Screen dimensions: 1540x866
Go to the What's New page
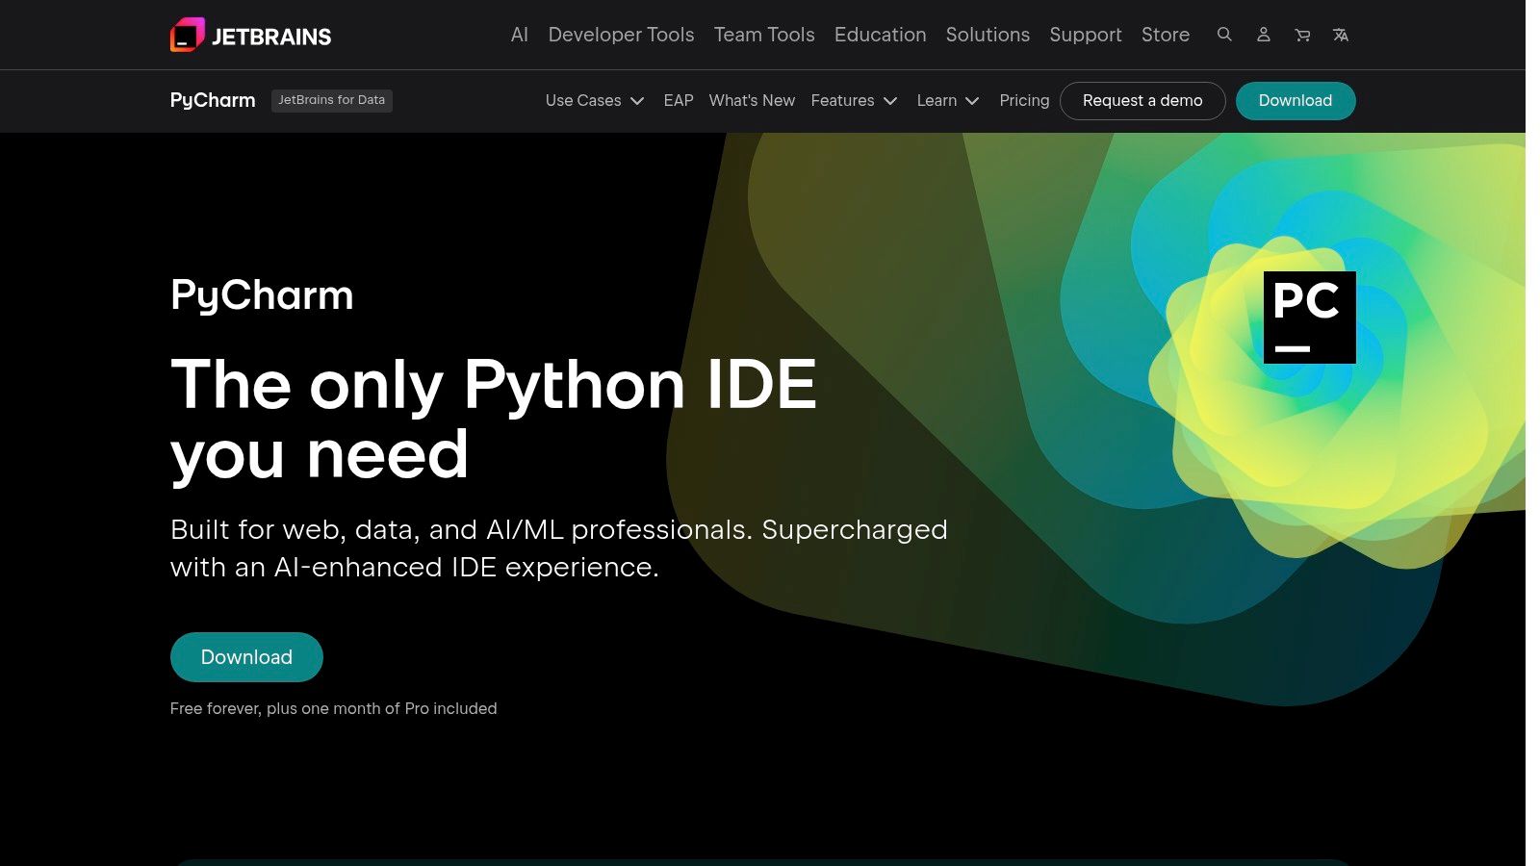752,100
